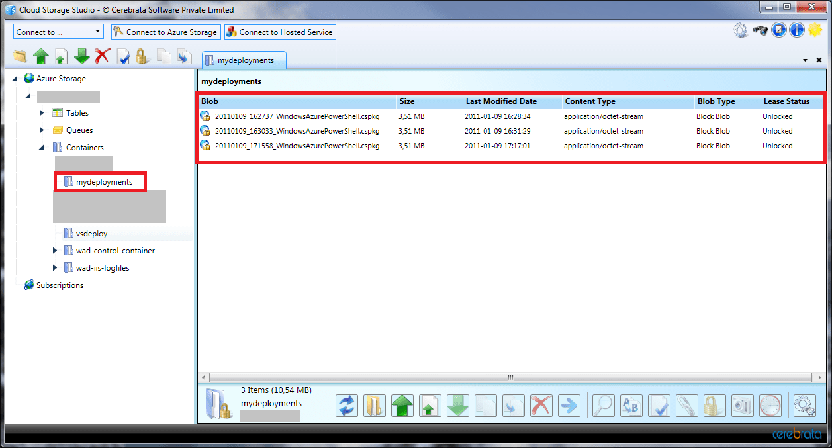
Task: Expand the Queues node
Action: coord(42,130)
